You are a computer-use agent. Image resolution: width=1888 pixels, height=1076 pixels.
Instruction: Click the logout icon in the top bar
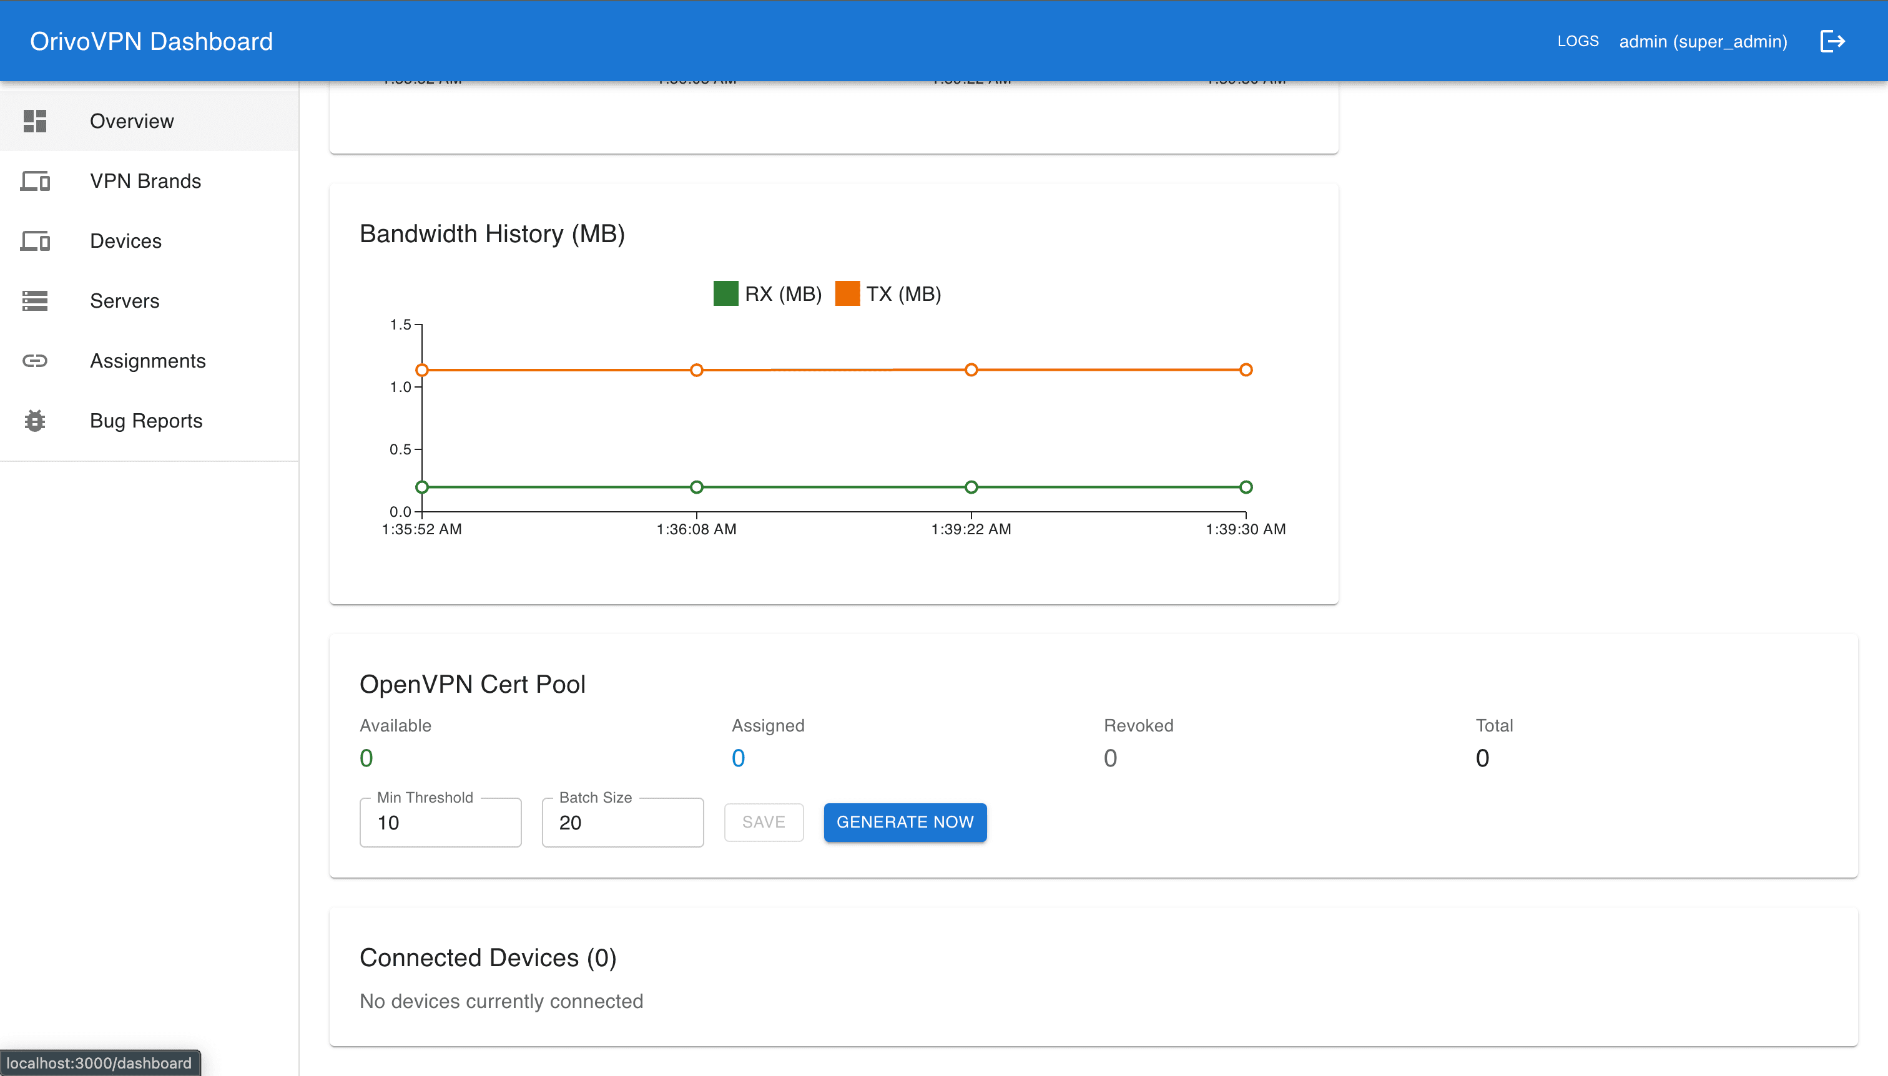pos(1832,41)
